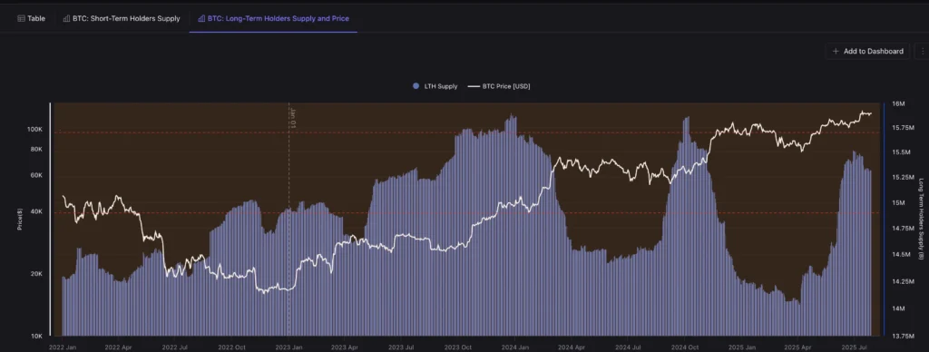
Task: Click the bar chart icon beside Short-Term Holders Supply
Action: coord(66,18)
